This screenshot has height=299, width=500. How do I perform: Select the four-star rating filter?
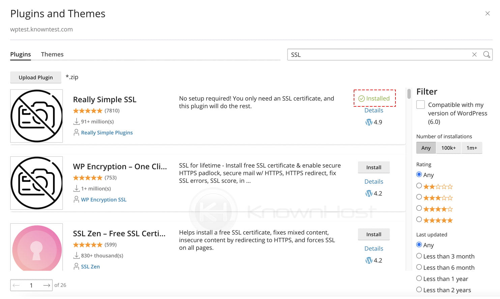point(419,208)
